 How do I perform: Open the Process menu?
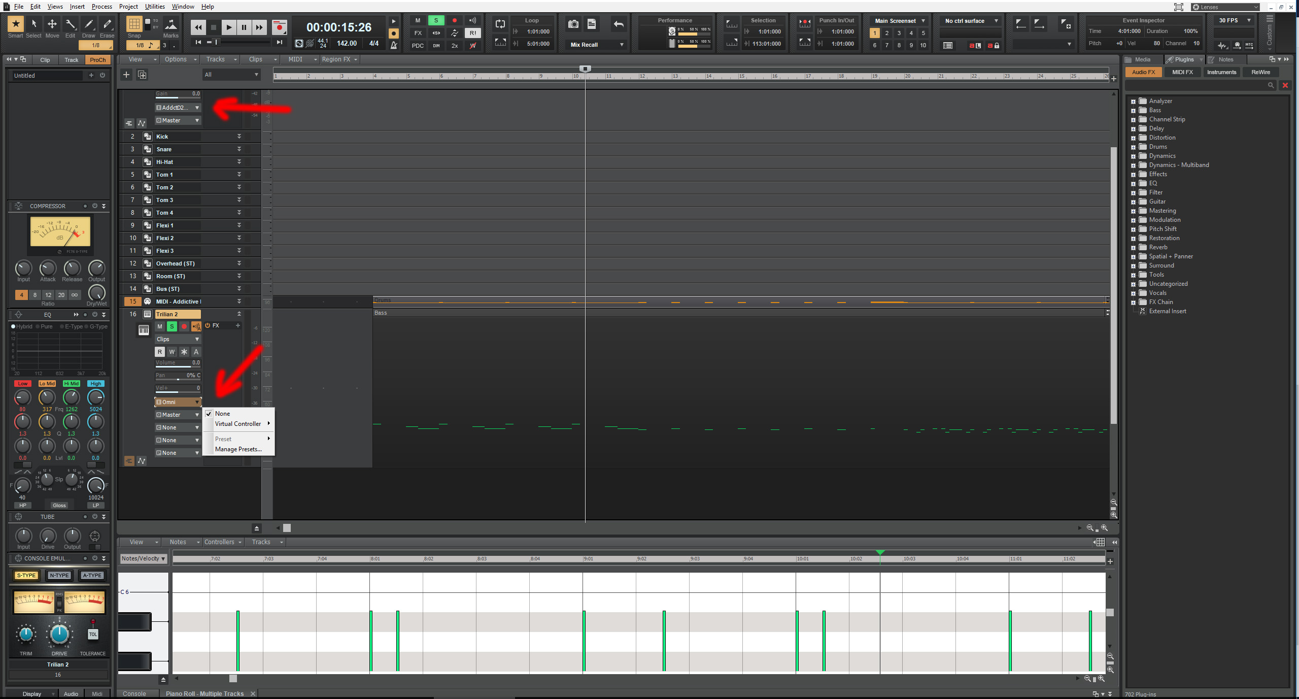point(101,6)
